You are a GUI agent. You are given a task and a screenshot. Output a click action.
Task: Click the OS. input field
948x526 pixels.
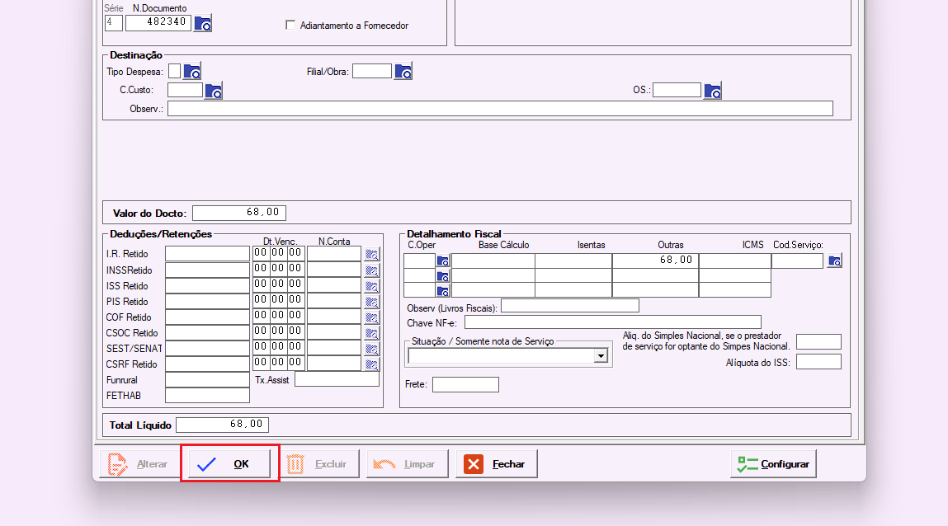point(677,90)
